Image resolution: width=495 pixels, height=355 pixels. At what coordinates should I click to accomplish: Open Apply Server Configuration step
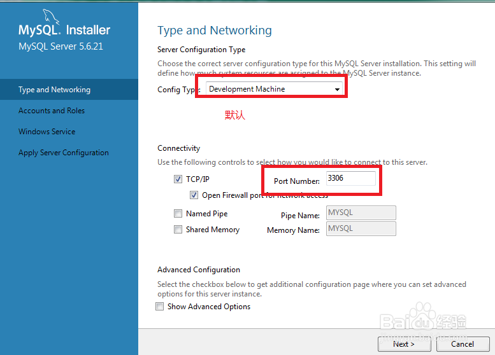click(x=64, y=153)
